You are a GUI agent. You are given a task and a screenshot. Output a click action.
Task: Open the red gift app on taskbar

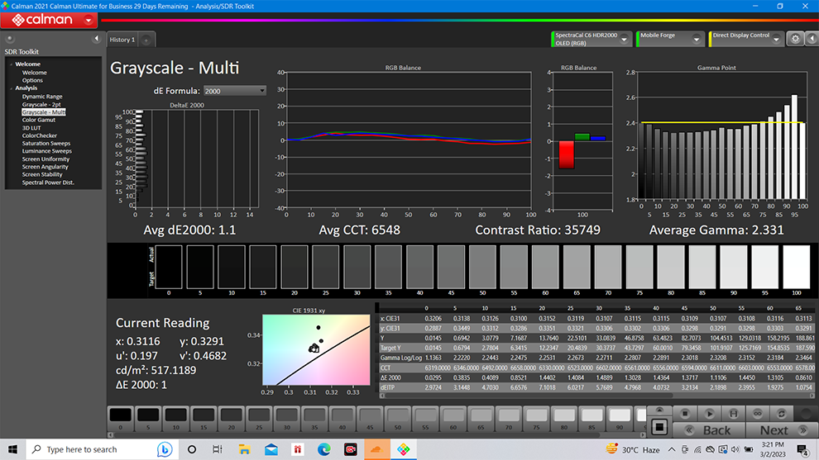[x=298, y=449]
